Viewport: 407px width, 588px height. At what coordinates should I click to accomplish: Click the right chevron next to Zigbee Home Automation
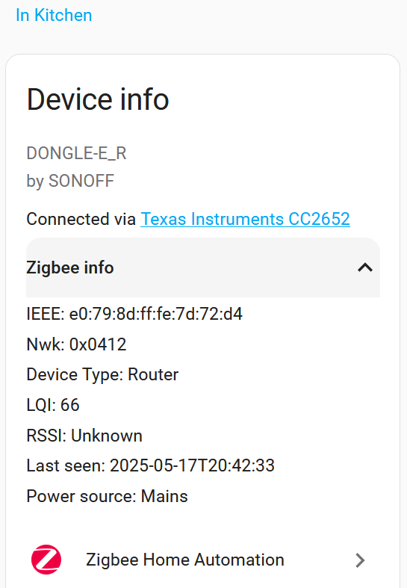(360, 560)
